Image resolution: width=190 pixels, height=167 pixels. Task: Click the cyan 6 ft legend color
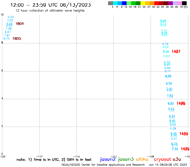115,3
